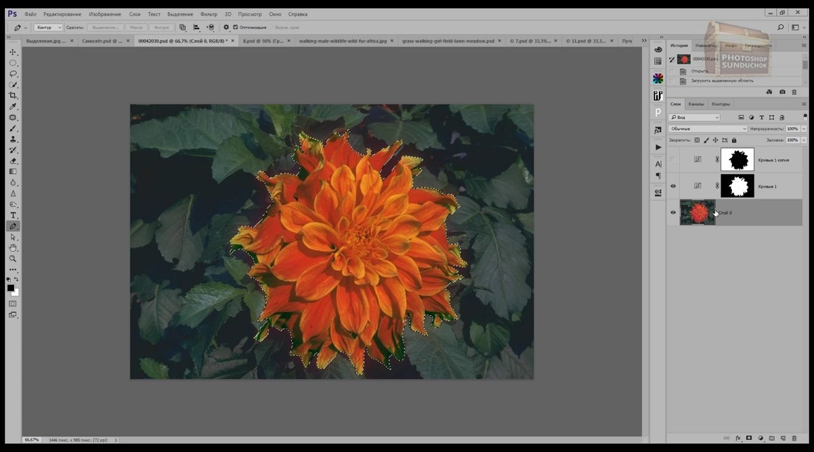Toggle lock position icon
The image size is (814, 452).
click(x=715, y=140)
